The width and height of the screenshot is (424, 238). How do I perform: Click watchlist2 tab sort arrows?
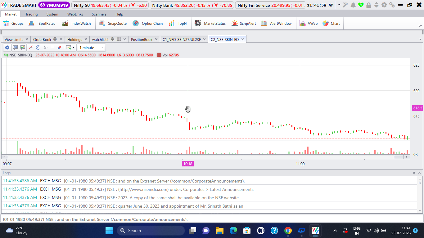(x=112, y=39)
